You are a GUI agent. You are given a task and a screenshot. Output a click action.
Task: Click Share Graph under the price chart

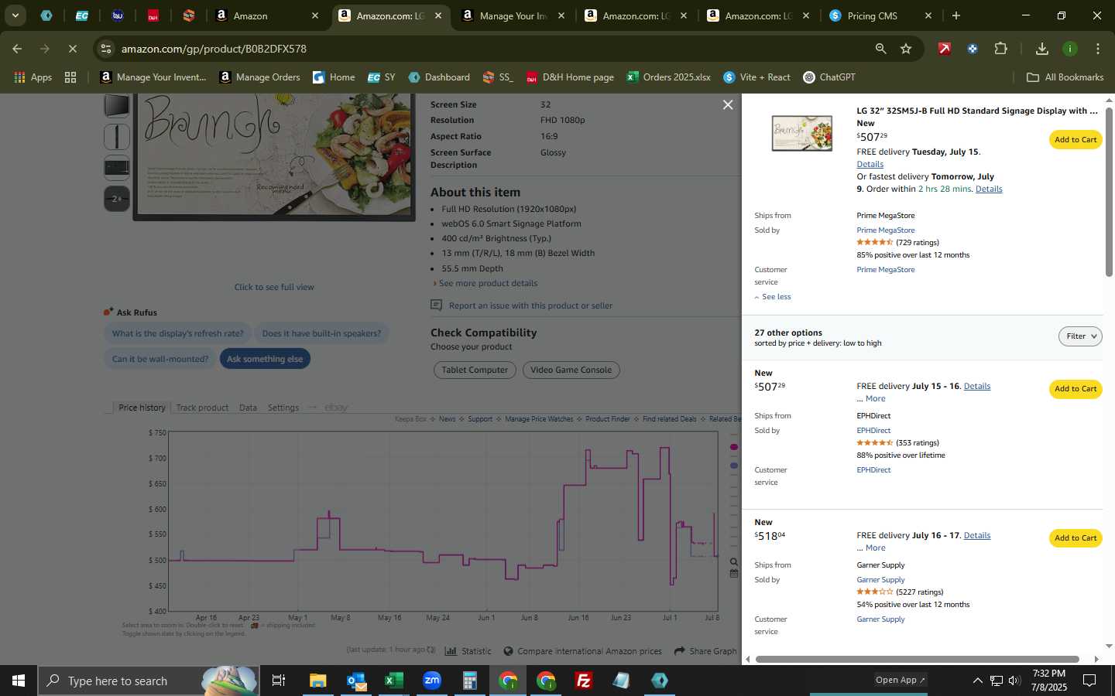(x=705, y=651)
